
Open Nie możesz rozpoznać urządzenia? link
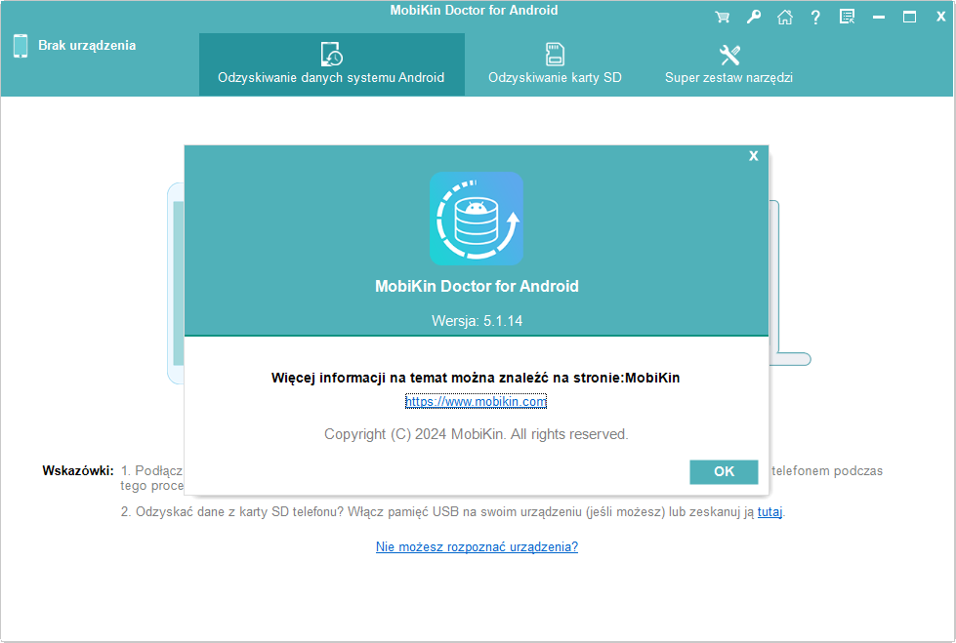tap(477, 546)
